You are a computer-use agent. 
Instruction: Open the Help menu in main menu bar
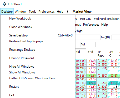[60, 12]
